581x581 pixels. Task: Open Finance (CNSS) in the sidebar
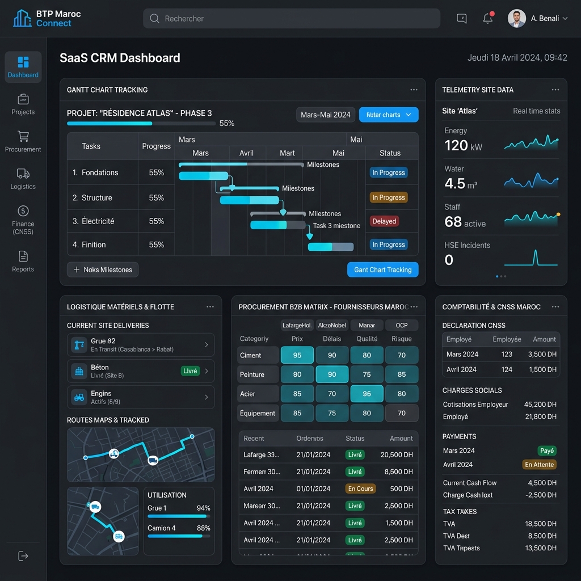[x=23, y=220]
